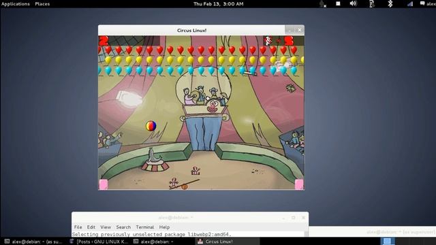
Task: Open the volume speaker icon
Action: click(353, 3)
